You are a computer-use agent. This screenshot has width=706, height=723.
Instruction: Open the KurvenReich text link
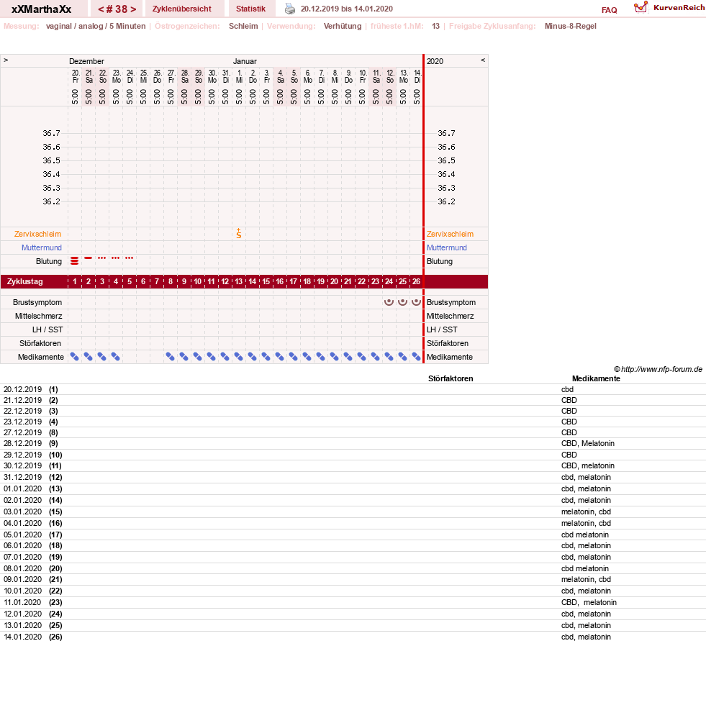tap(679, 7)
